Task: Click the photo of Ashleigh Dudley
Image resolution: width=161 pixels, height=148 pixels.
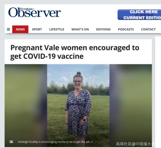Action: pos(78,105)
